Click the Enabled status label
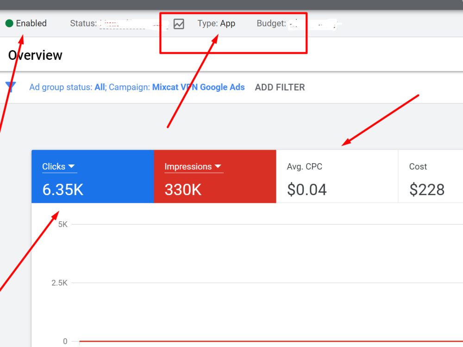 31,23
